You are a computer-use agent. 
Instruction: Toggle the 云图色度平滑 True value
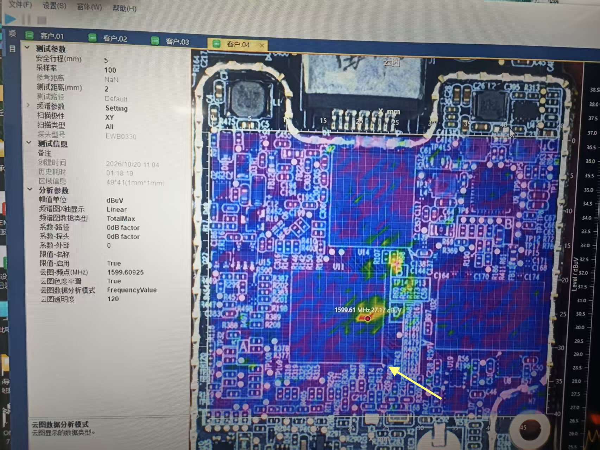(114, 281)
